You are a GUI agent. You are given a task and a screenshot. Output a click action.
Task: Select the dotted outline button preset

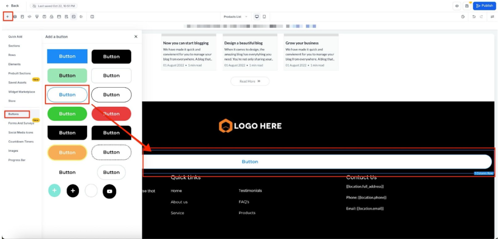111,152
